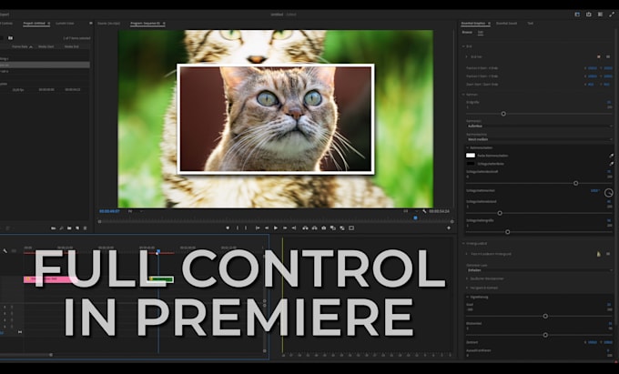This screenshot has height=374, width=619.
Task: Switch to the Essential Sound tab
Action: [x=506, y=24]
